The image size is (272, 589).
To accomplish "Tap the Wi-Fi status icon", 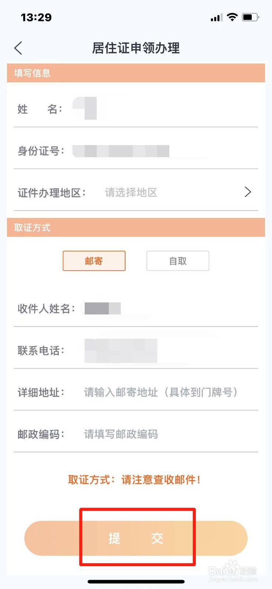I will (232, 17).
